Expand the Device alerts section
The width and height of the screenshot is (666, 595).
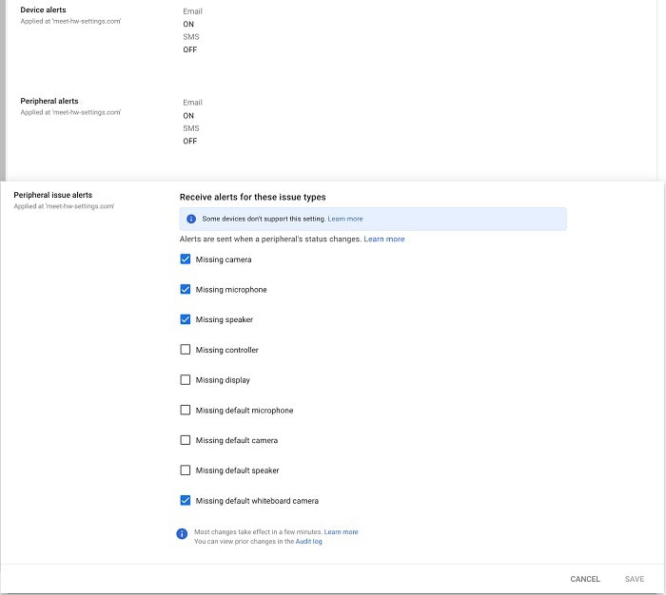[43, 10]
